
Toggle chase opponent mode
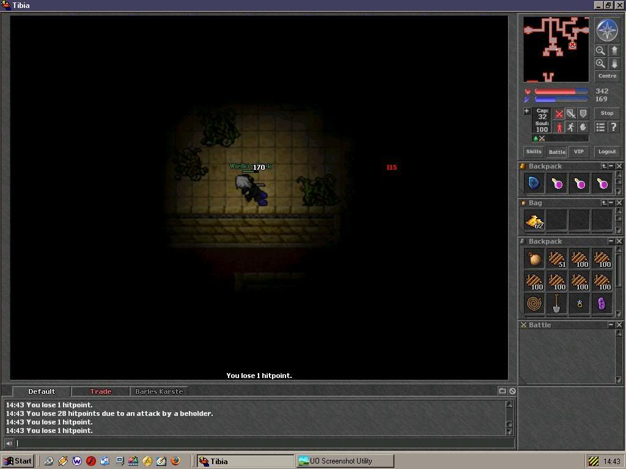point(572,127)
